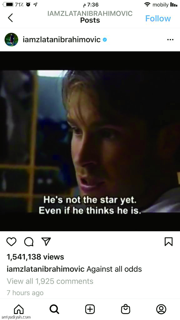Tap the blue verified badge

tap(105, 40)
